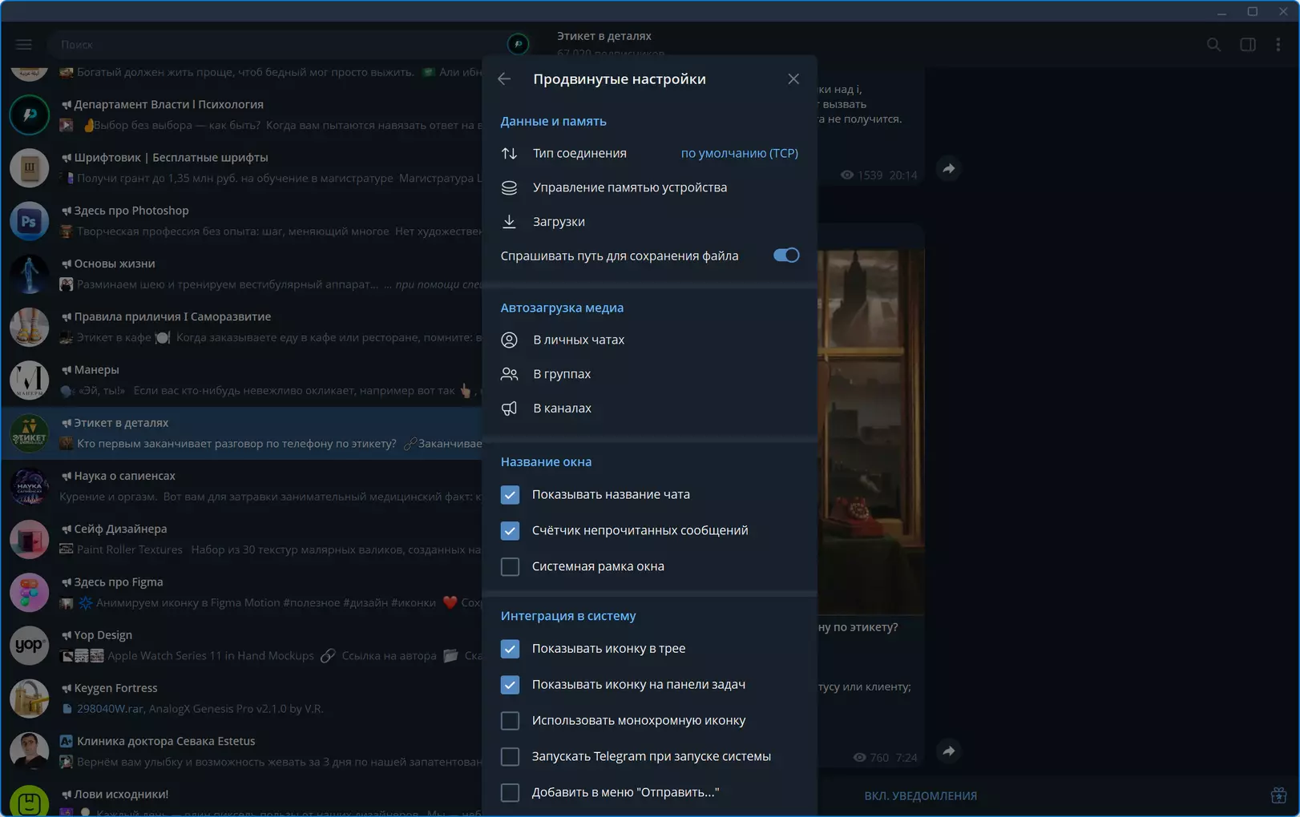
Task: Open the three-dot chat options menu
Action: 1278,45
